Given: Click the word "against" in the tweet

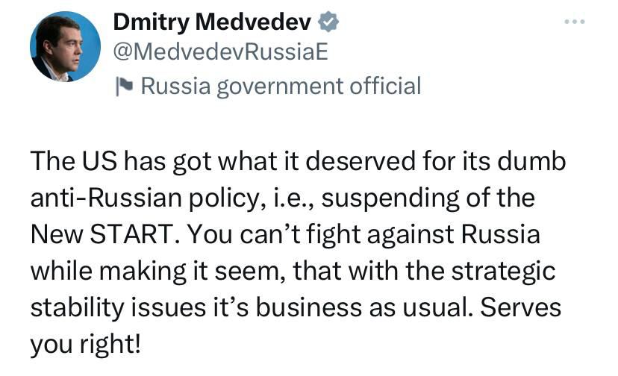Looking at the screenshot, I should point(410,235).
